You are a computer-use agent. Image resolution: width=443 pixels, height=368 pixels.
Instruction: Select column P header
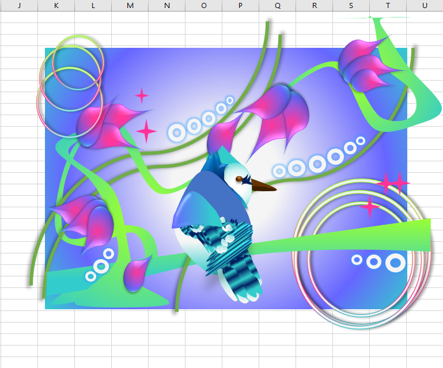coord(240,5)
